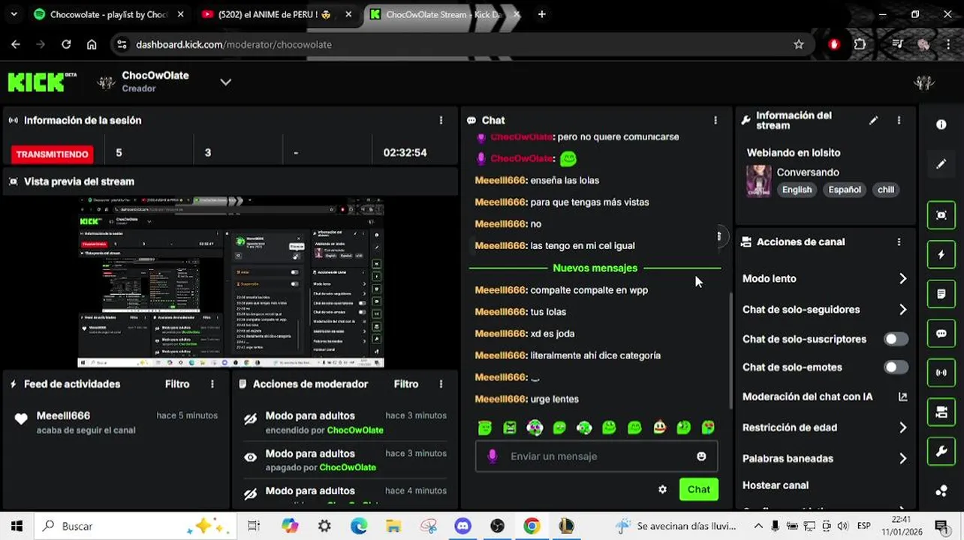964x540 pixels.
Task: Insert the angry green emote
Action: click(510, 428)
